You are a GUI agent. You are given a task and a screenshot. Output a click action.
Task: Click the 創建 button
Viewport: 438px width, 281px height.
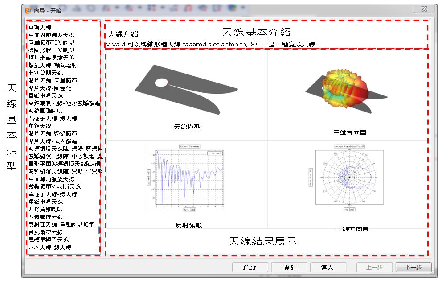point(289,267)
